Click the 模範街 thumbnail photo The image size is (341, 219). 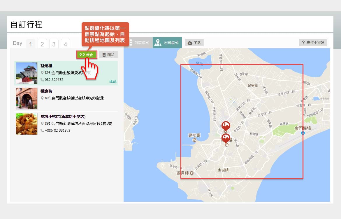point(27,98)
